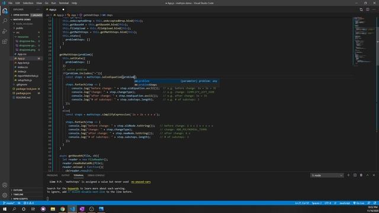The width and height of the screenshot is (379, 213).
Task: Close the terminal panel
Action: pyautogui.click(x=374, y=175)
